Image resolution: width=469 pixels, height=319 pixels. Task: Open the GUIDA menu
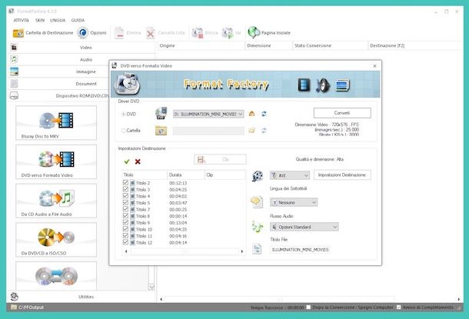(x=78, y=20)
